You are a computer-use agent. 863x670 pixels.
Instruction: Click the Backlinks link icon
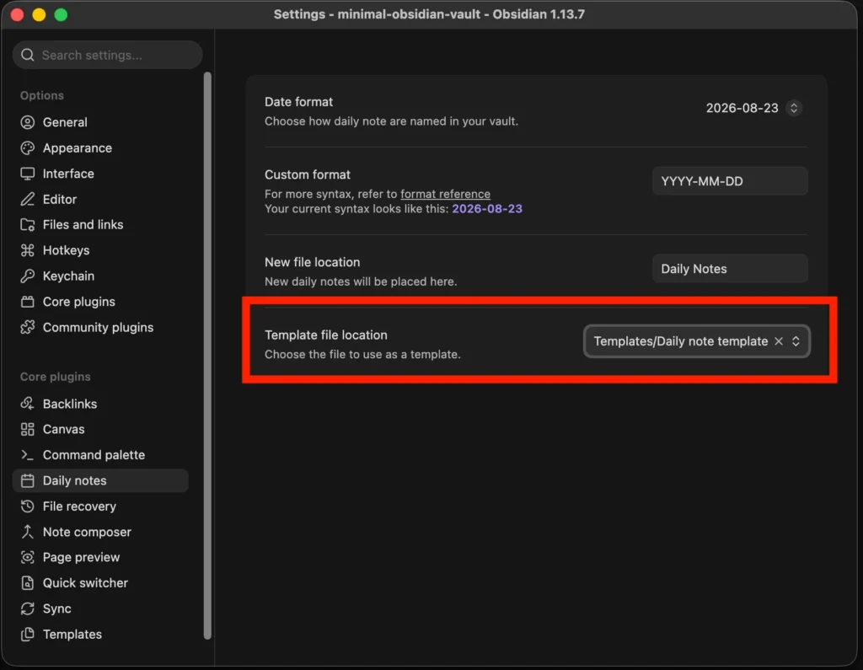coord(28,404)
